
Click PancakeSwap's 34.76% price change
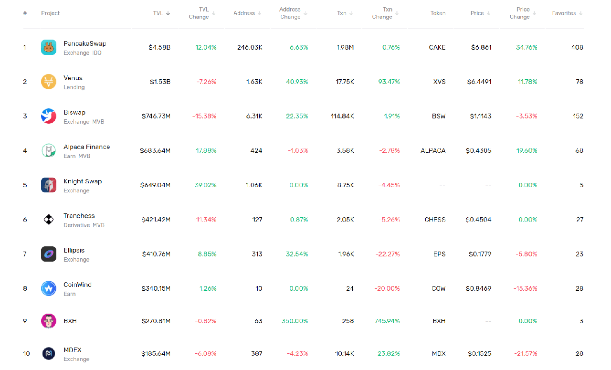tap(527, 47)
